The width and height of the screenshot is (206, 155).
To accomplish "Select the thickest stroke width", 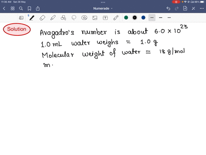I will click(152, 18).
